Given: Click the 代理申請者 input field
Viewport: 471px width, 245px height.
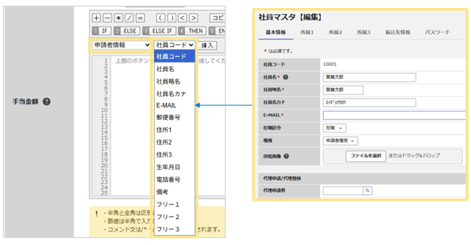Looking at the screenshot, I should (x=343, y=191).
